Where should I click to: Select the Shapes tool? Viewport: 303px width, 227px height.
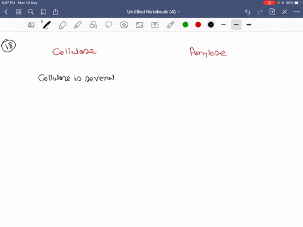pyautogui.click(x=93, y=25)
